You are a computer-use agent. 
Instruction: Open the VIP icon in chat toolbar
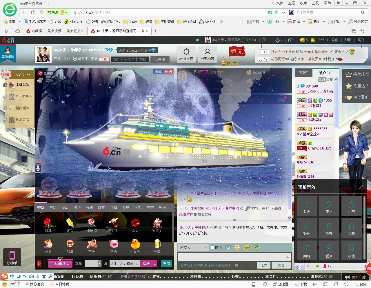[x=246, y=247]
